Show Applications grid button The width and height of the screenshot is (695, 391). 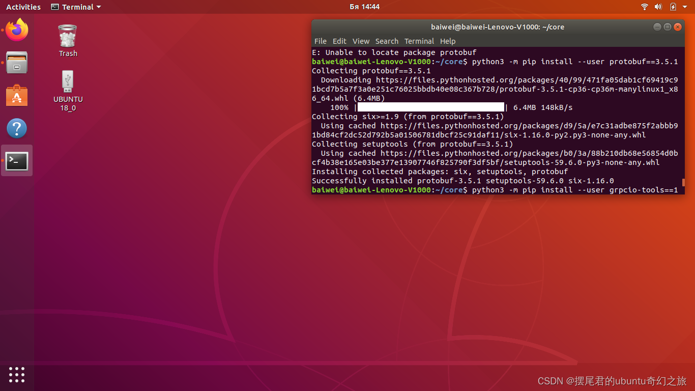pyautogui.click(x=17, y=374)
